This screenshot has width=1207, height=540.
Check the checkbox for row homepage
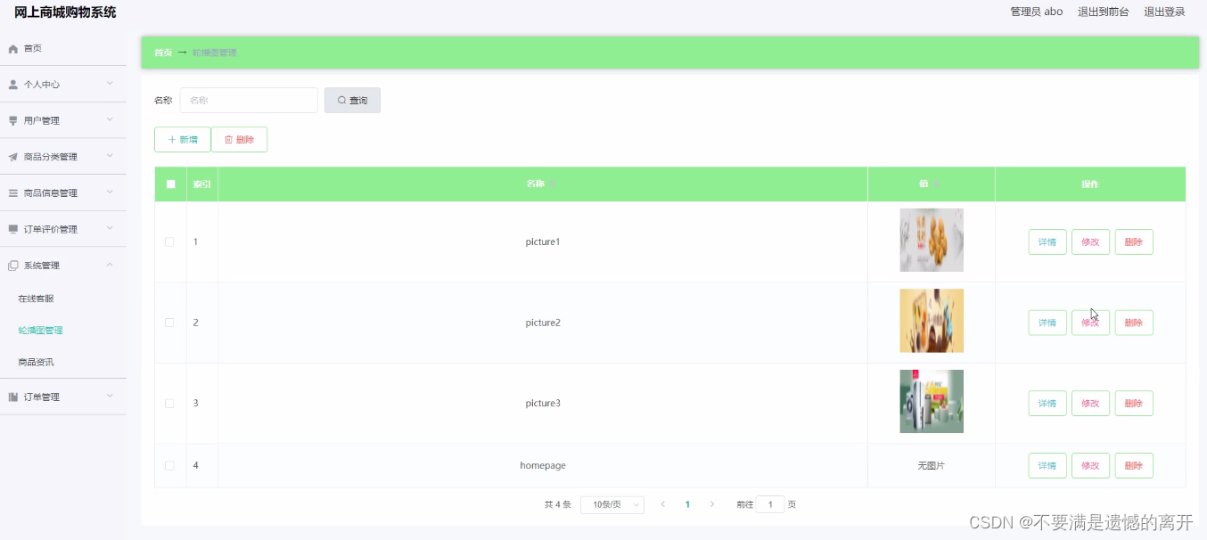point(169,466)
